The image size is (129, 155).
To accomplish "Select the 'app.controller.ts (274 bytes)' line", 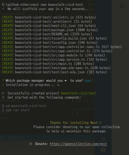I will point(57,51).
